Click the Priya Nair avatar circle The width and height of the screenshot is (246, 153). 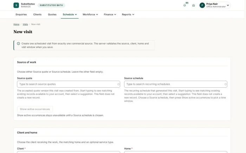[202, 5]
